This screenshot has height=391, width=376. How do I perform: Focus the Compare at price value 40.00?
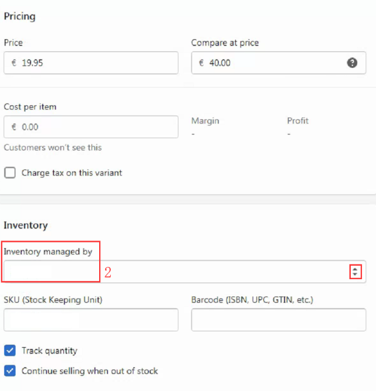click(x=220, y=63)
